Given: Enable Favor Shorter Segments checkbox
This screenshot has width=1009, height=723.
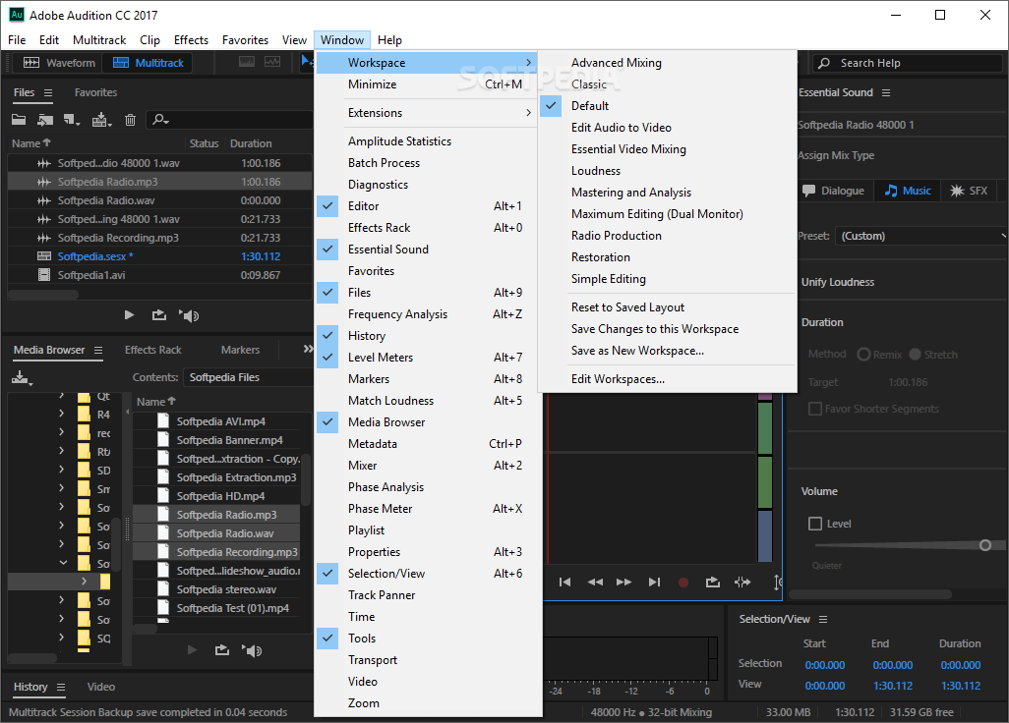Looking at the screenshot, I should 814,409.
